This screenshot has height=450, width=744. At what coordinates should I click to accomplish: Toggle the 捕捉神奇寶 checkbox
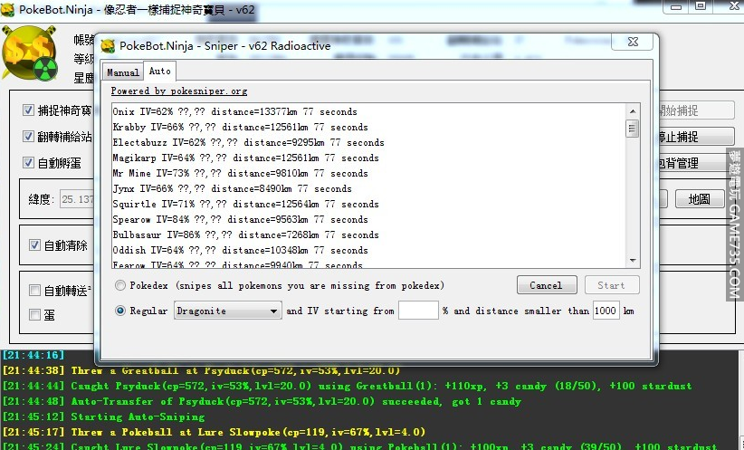click(30, 110)
